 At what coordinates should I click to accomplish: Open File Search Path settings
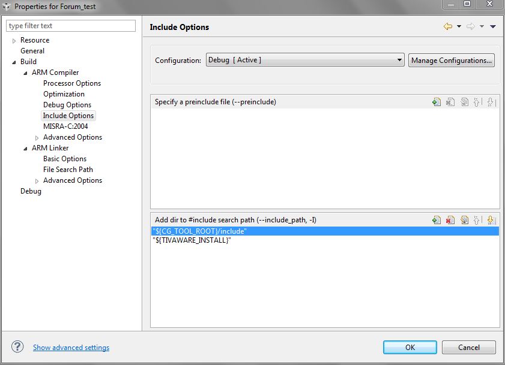(x=68, y=170)
